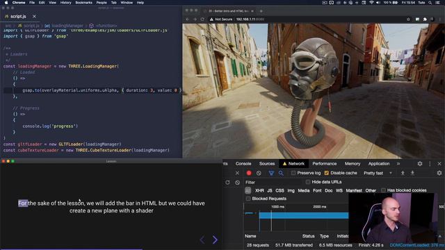445x250 pixels.
Task: Check Hide data URLs
Action: click(x=308, y=182)
